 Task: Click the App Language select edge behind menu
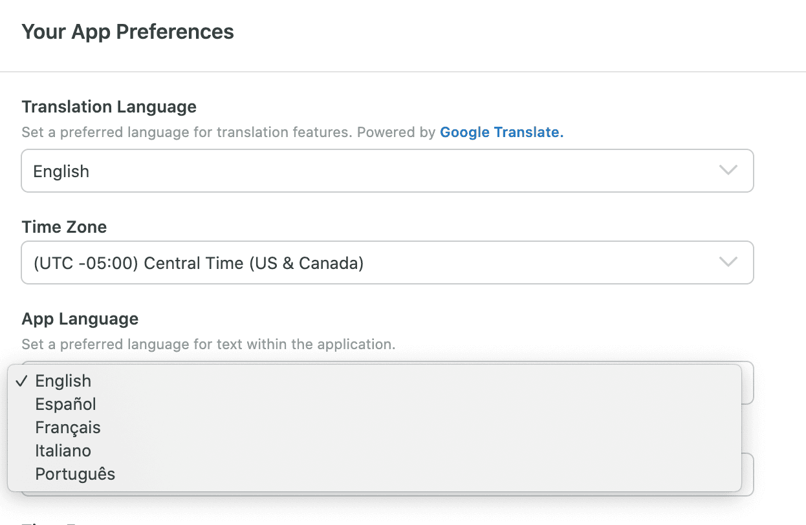pyautogui.click(x=748, y=383)
